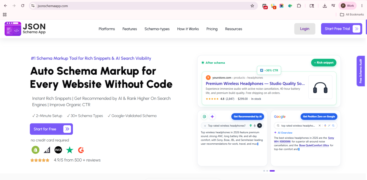The width and height of the screenshot is (367, 180).
Task: Click the plus icon in AI prompt field
Action: pyautogui.click(x=205, y=126)
